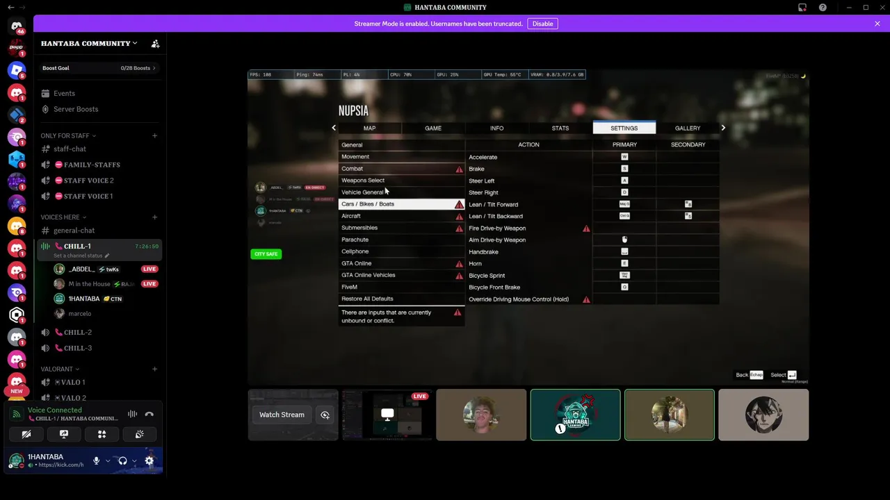890x500 pixels.
Task: Disconnect from voice with the hang-up icon
Action: [149, 414]
